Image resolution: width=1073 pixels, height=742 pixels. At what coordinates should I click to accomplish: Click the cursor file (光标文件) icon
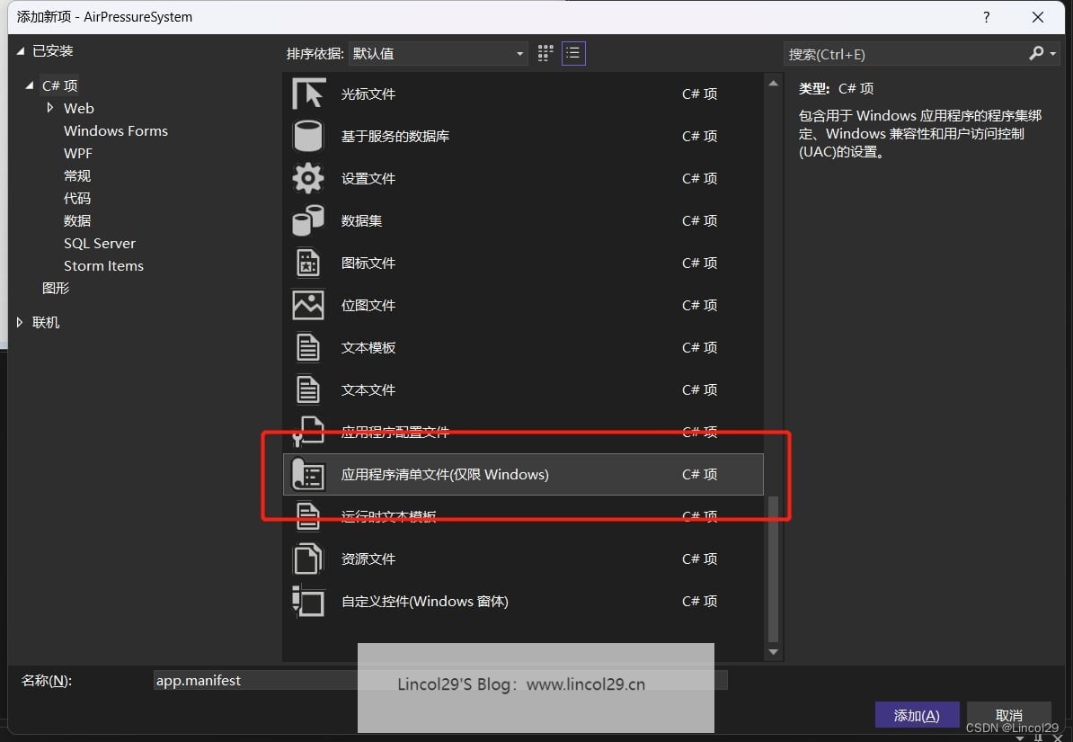pos(308,94)
